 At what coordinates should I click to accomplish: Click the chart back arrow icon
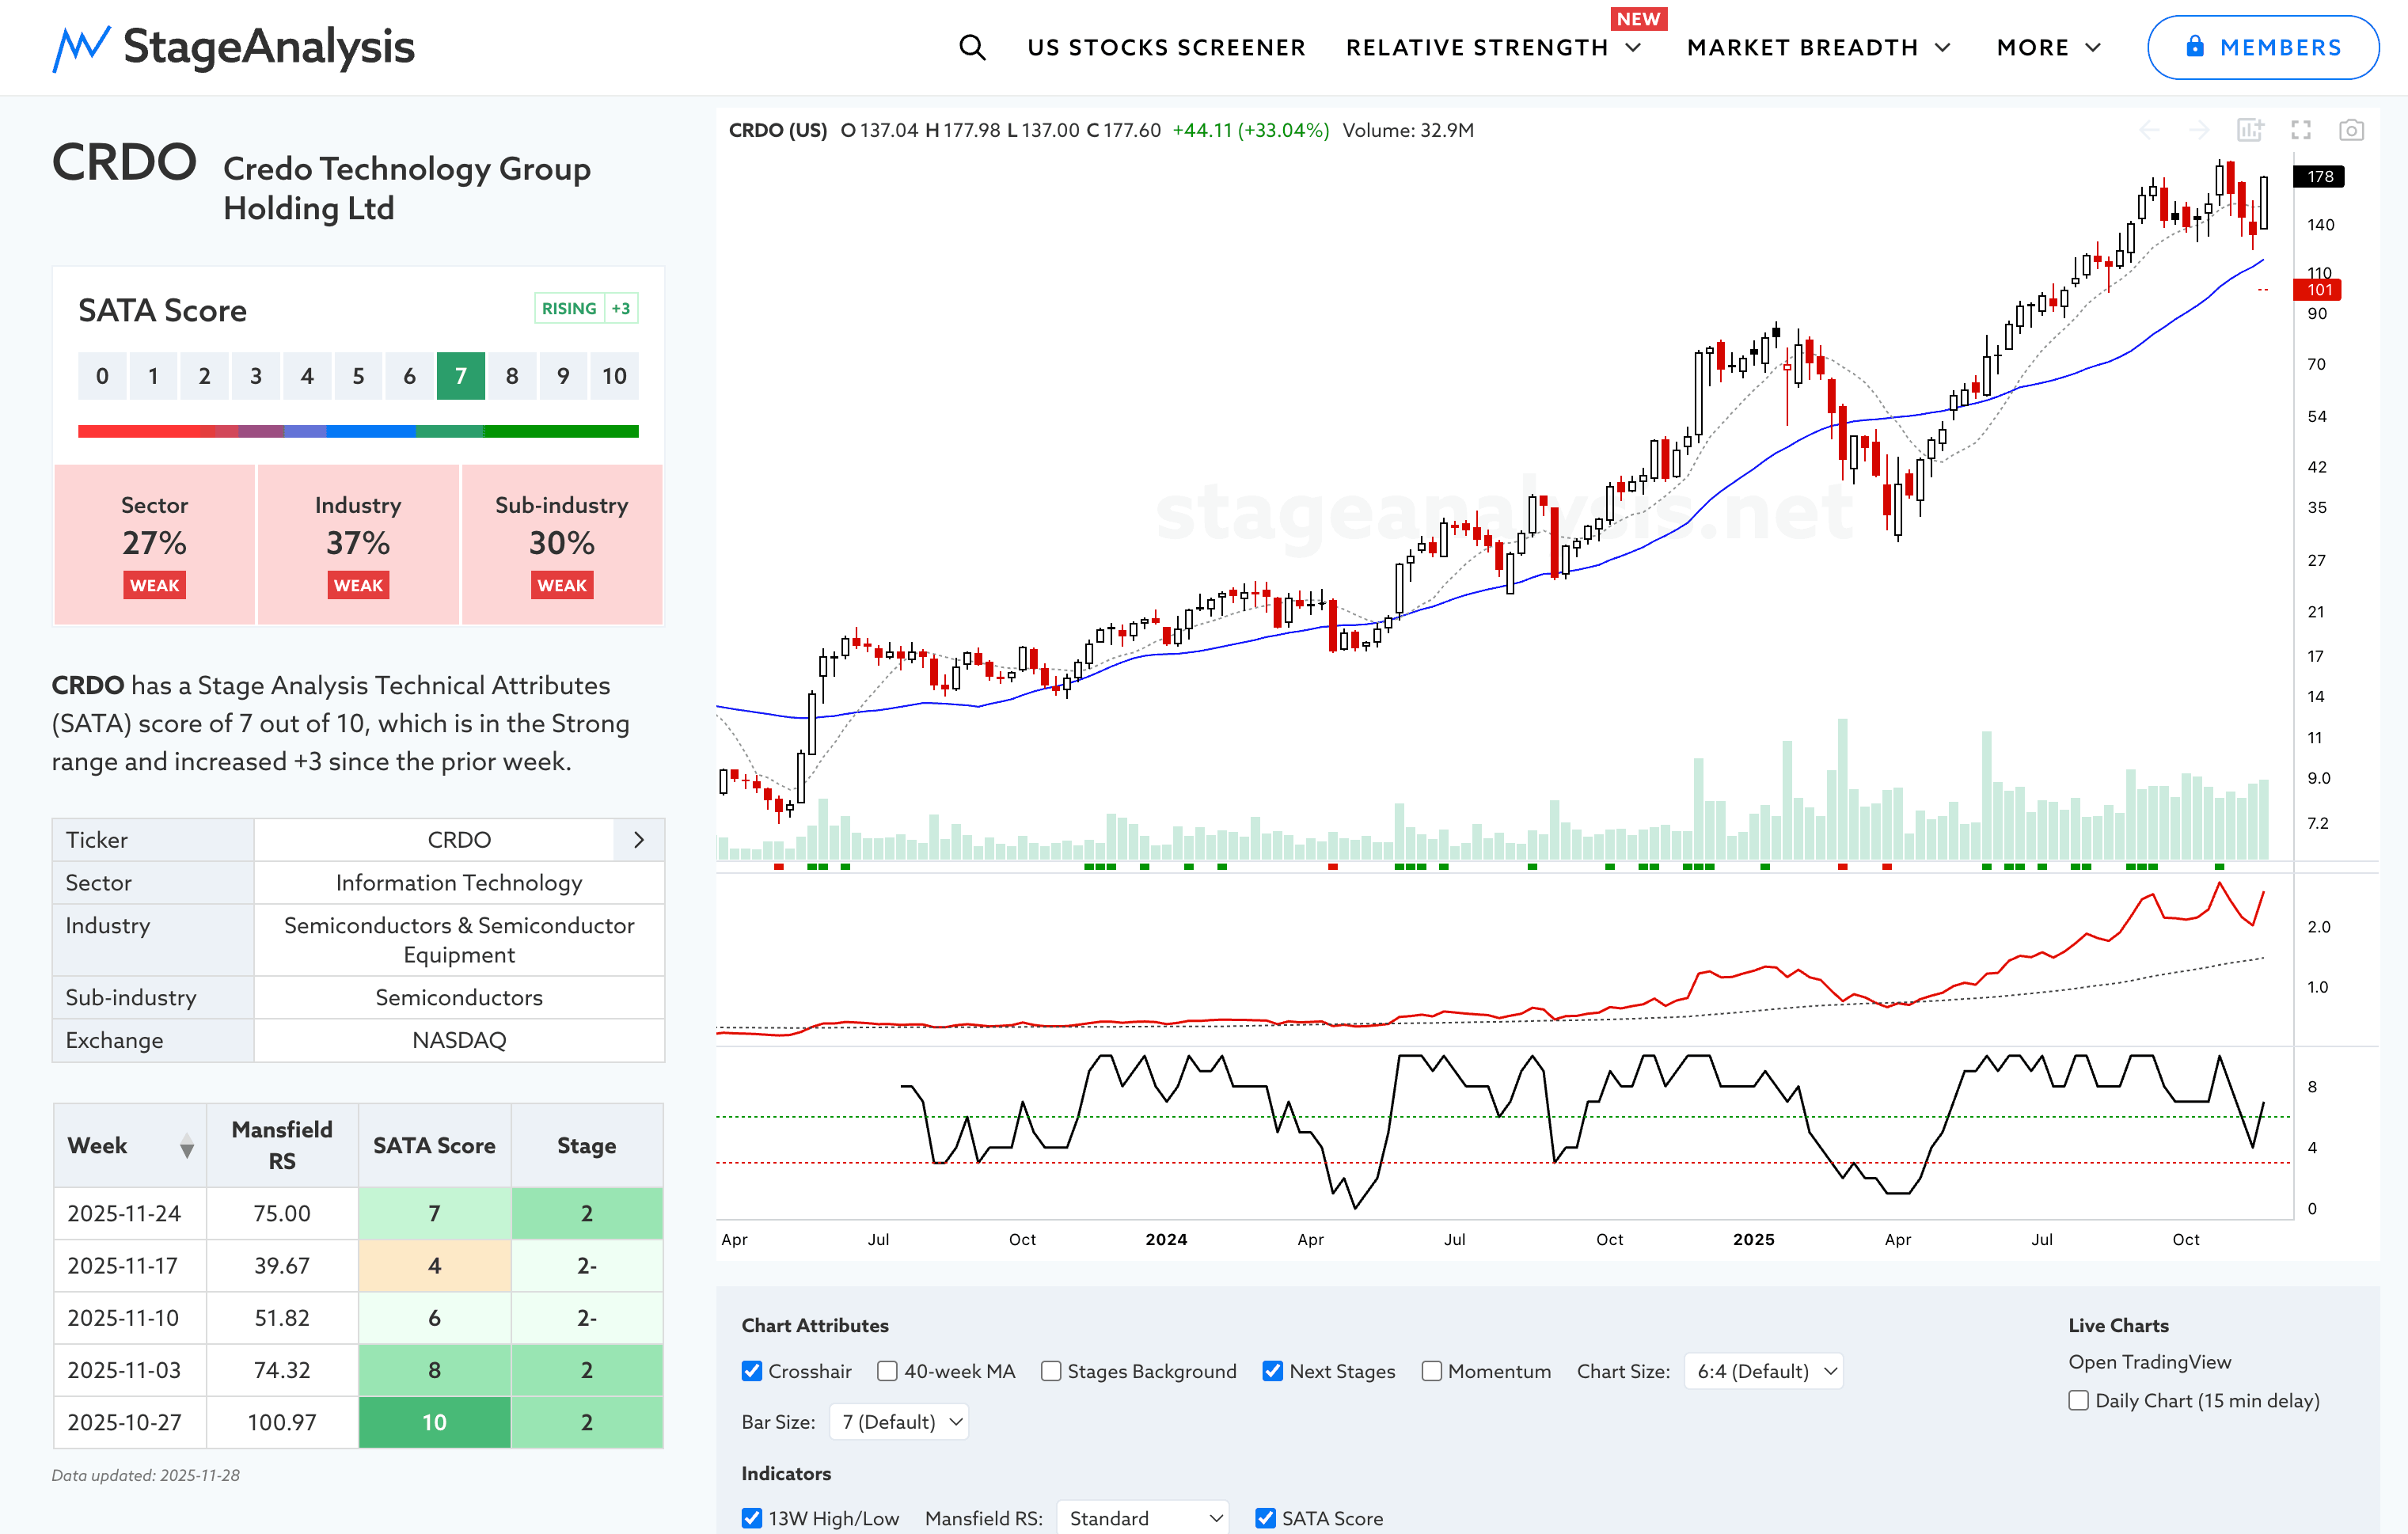(x=2149, y=130)
